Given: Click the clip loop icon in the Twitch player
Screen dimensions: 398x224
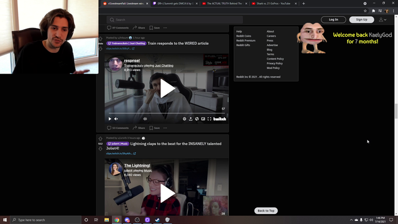Looking at the screenshot, I should [197, 119].
